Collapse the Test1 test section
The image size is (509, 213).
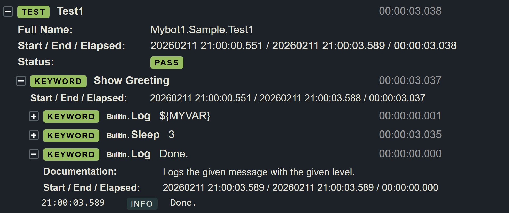pyautogui.click(x=8, y=12)
